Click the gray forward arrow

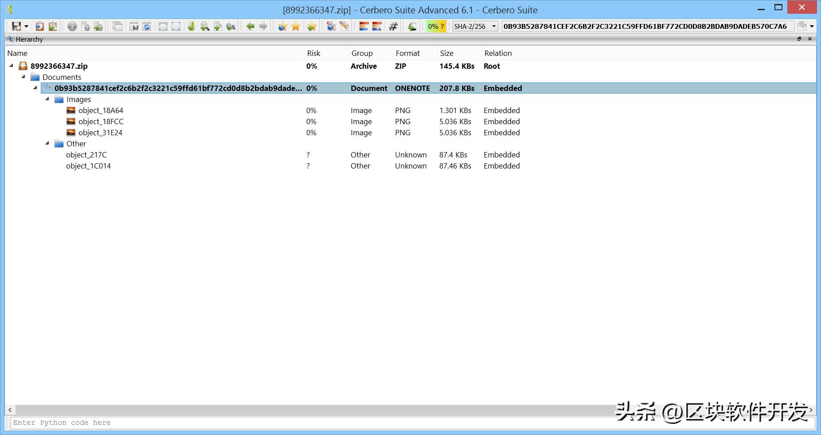click(x=263, y=26)
